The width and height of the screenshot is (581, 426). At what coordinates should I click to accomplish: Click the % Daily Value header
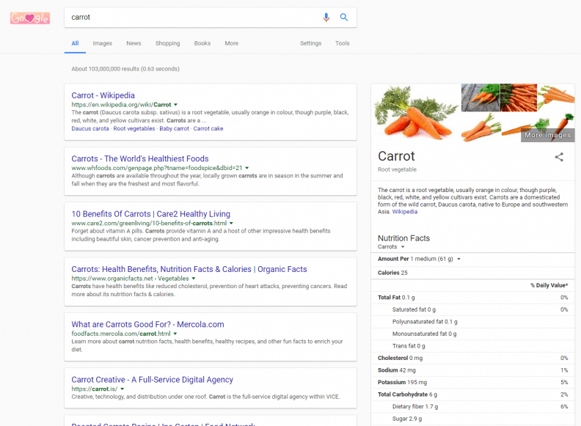(549, 285)
